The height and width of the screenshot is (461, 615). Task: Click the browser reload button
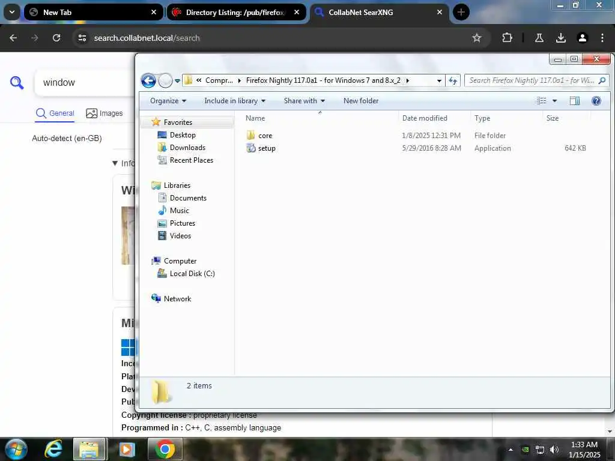pyautogui.click(x=56, y=38)
